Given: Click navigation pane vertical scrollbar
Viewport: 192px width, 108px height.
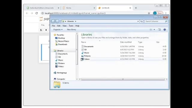Looking at the screenshot, I should click(x=77, y=49).
